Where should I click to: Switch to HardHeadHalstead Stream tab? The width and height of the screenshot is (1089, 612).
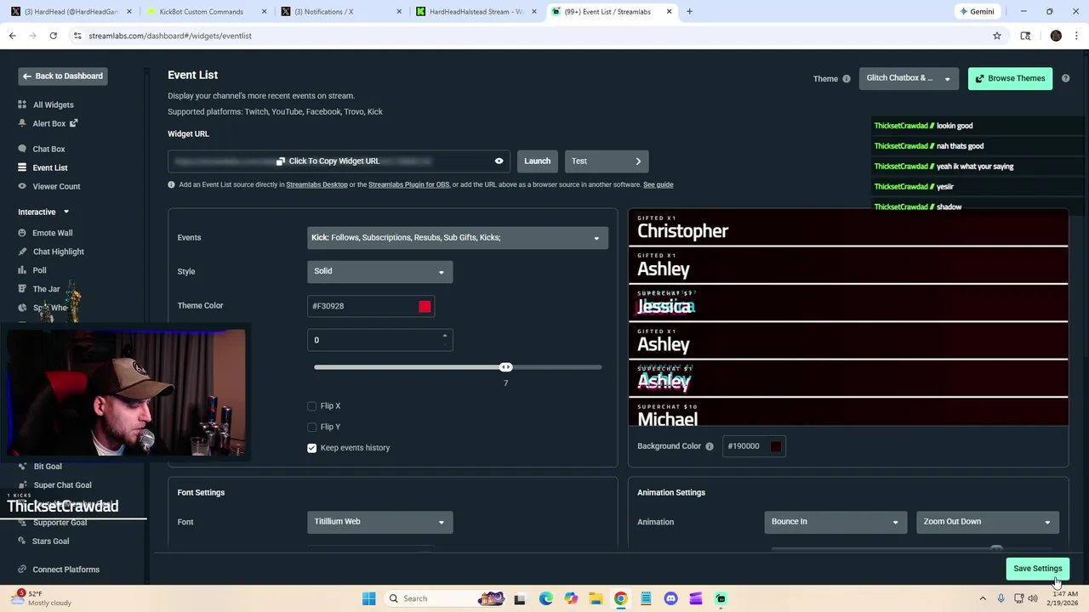point(475,12)
